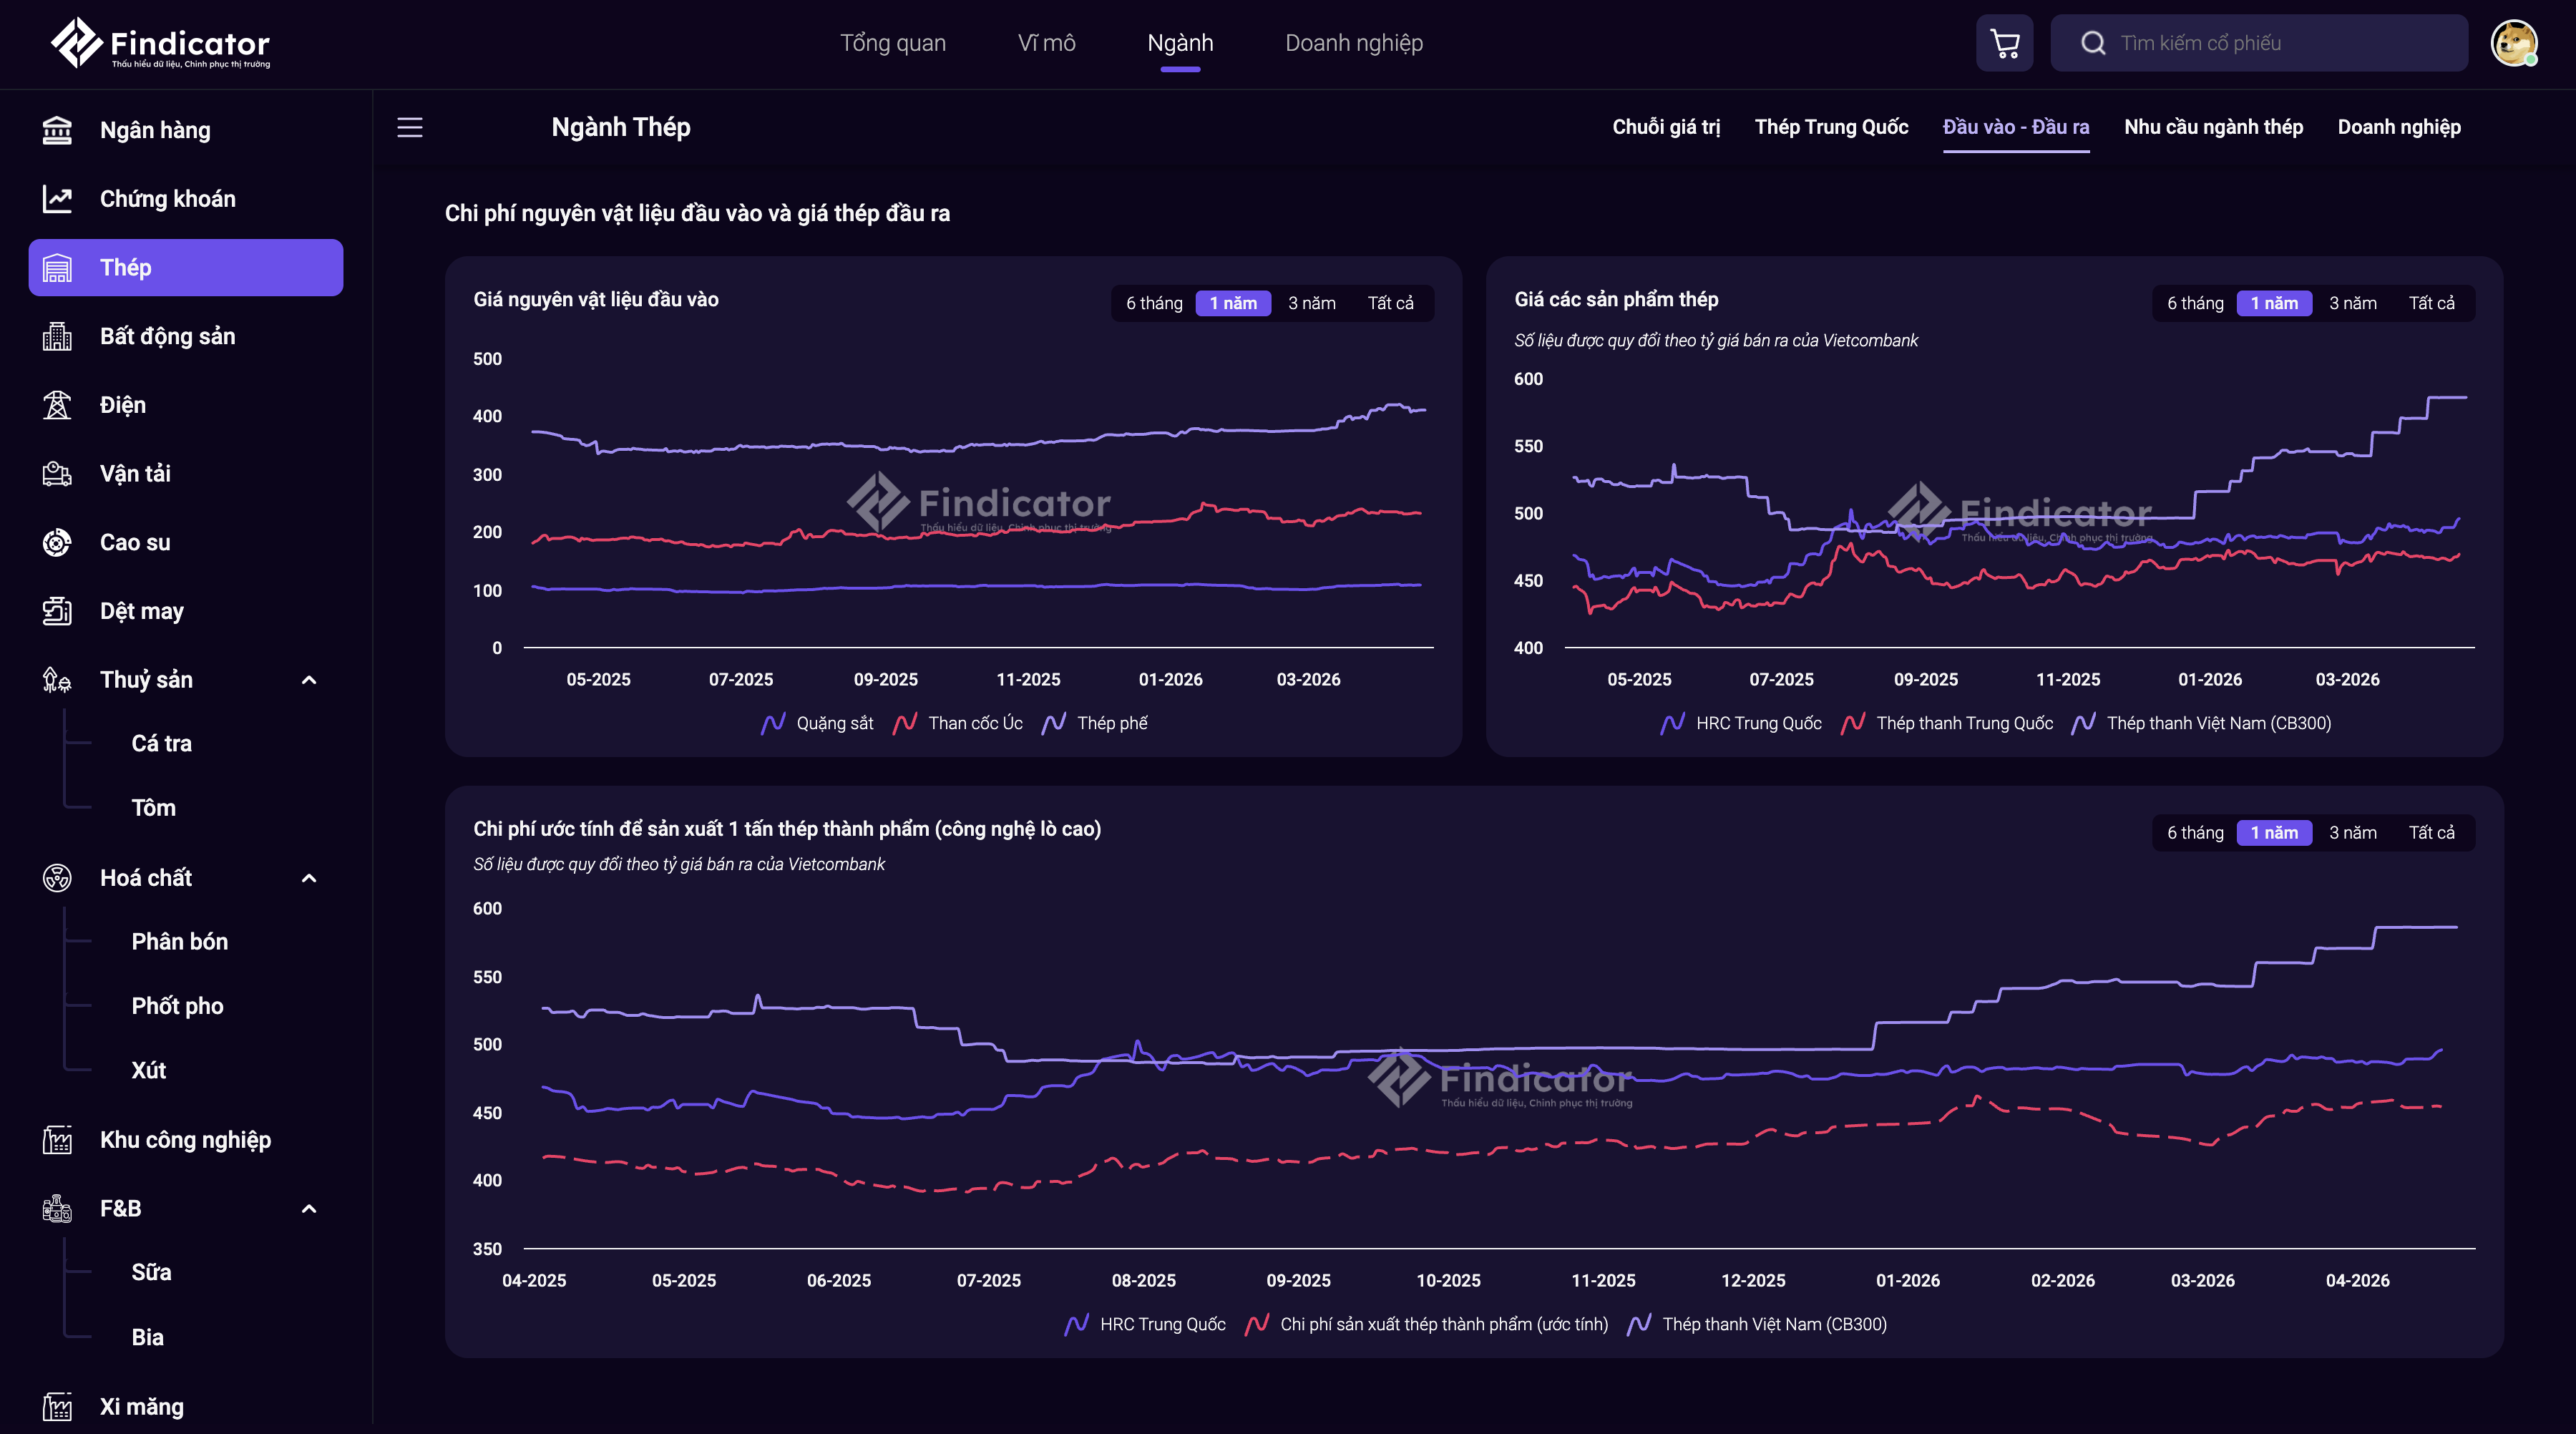
Task: Open the shopping cart icon
Action: [2004, 43]
